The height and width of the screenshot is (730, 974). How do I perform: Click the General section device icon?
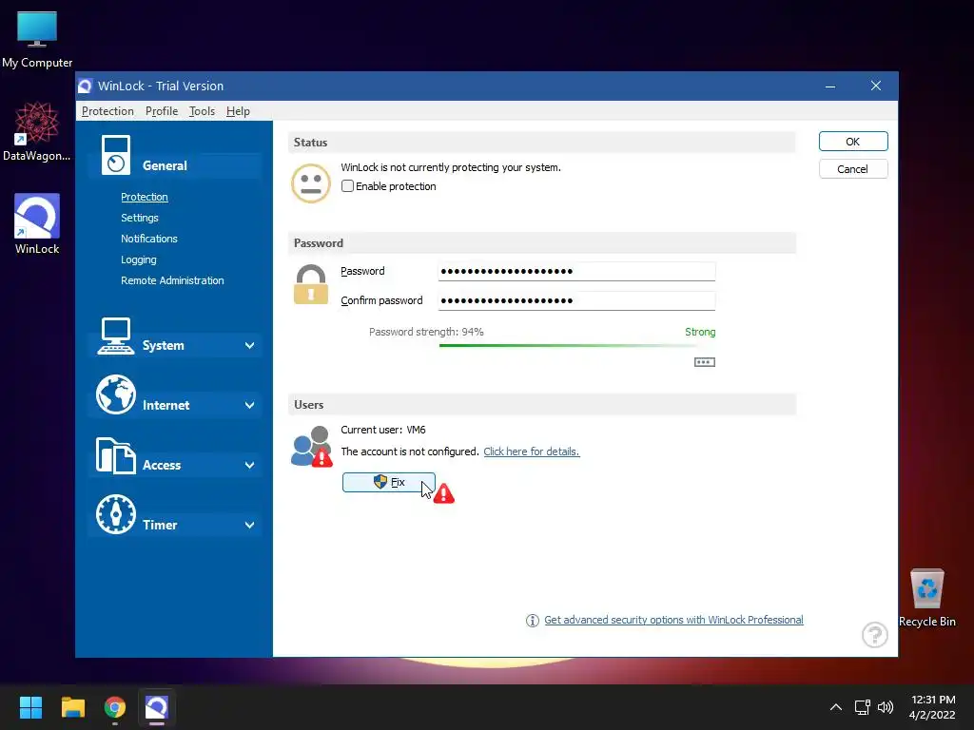[x=116, y=155]
